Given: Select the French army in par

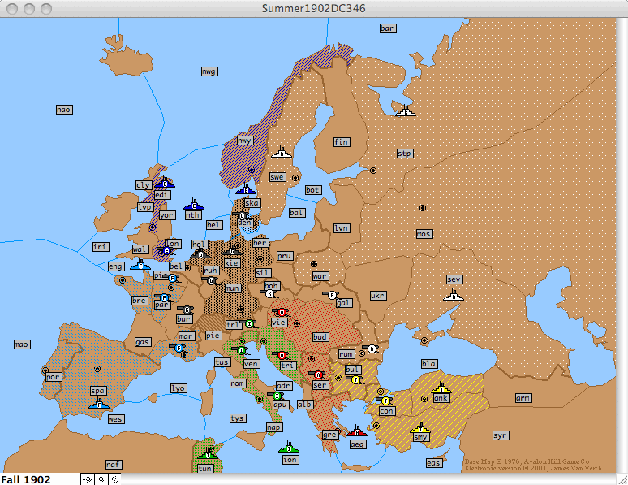Looking at the screenshot, I should click(x=163, y=297).
